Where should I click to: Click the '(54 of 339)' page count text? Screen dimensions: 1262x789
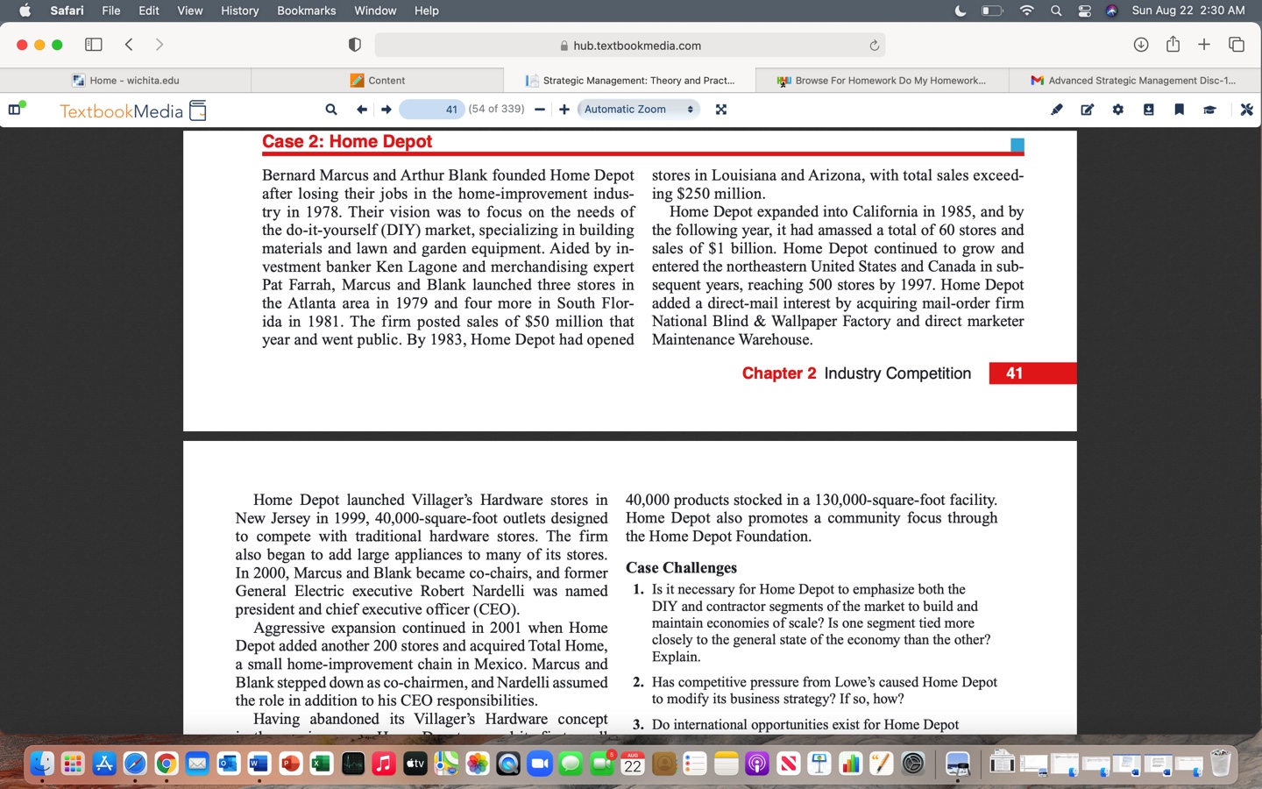pyautogui.click(x=496, y=110)
